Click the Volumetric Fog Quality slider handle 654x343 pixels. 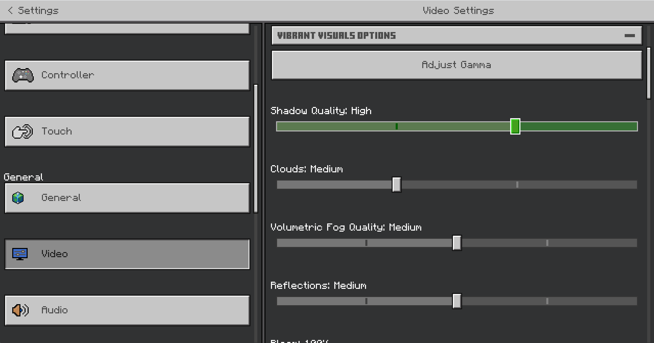457,243
